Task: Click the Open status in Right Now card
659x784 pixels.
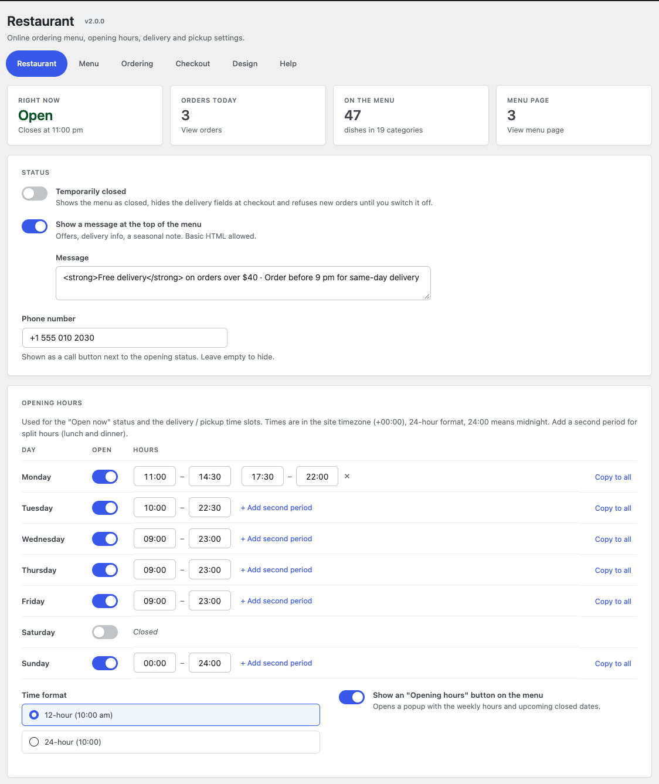Action: (36, 116)
